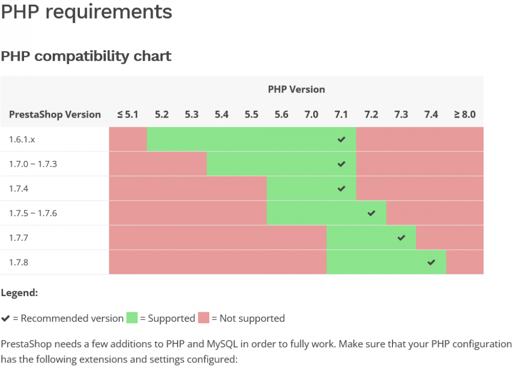The image size is (522, 374).
Task: Click the 1.6.1.x row label
Action: pos(22,139)
